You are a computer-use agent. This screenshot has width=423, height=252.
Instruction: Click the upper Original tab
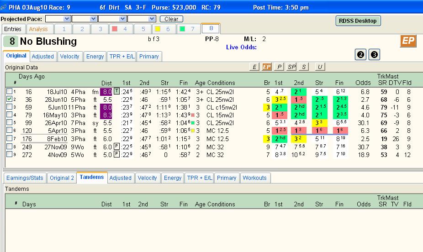click(16, 56)
